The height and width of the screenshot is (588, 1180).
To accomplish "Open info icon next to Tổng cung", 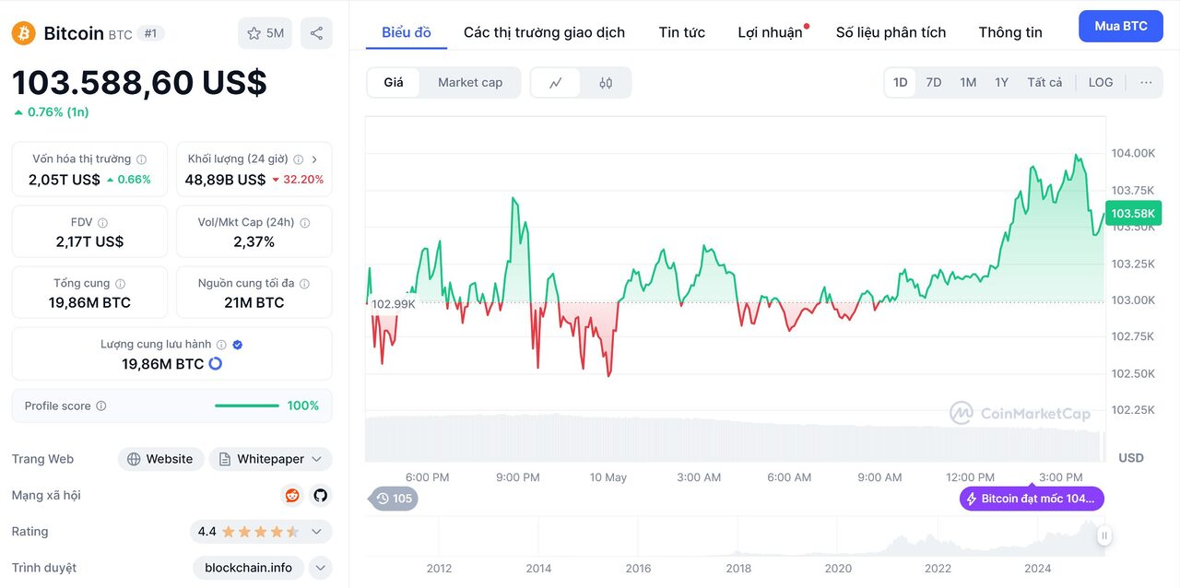I will (120, 284).
